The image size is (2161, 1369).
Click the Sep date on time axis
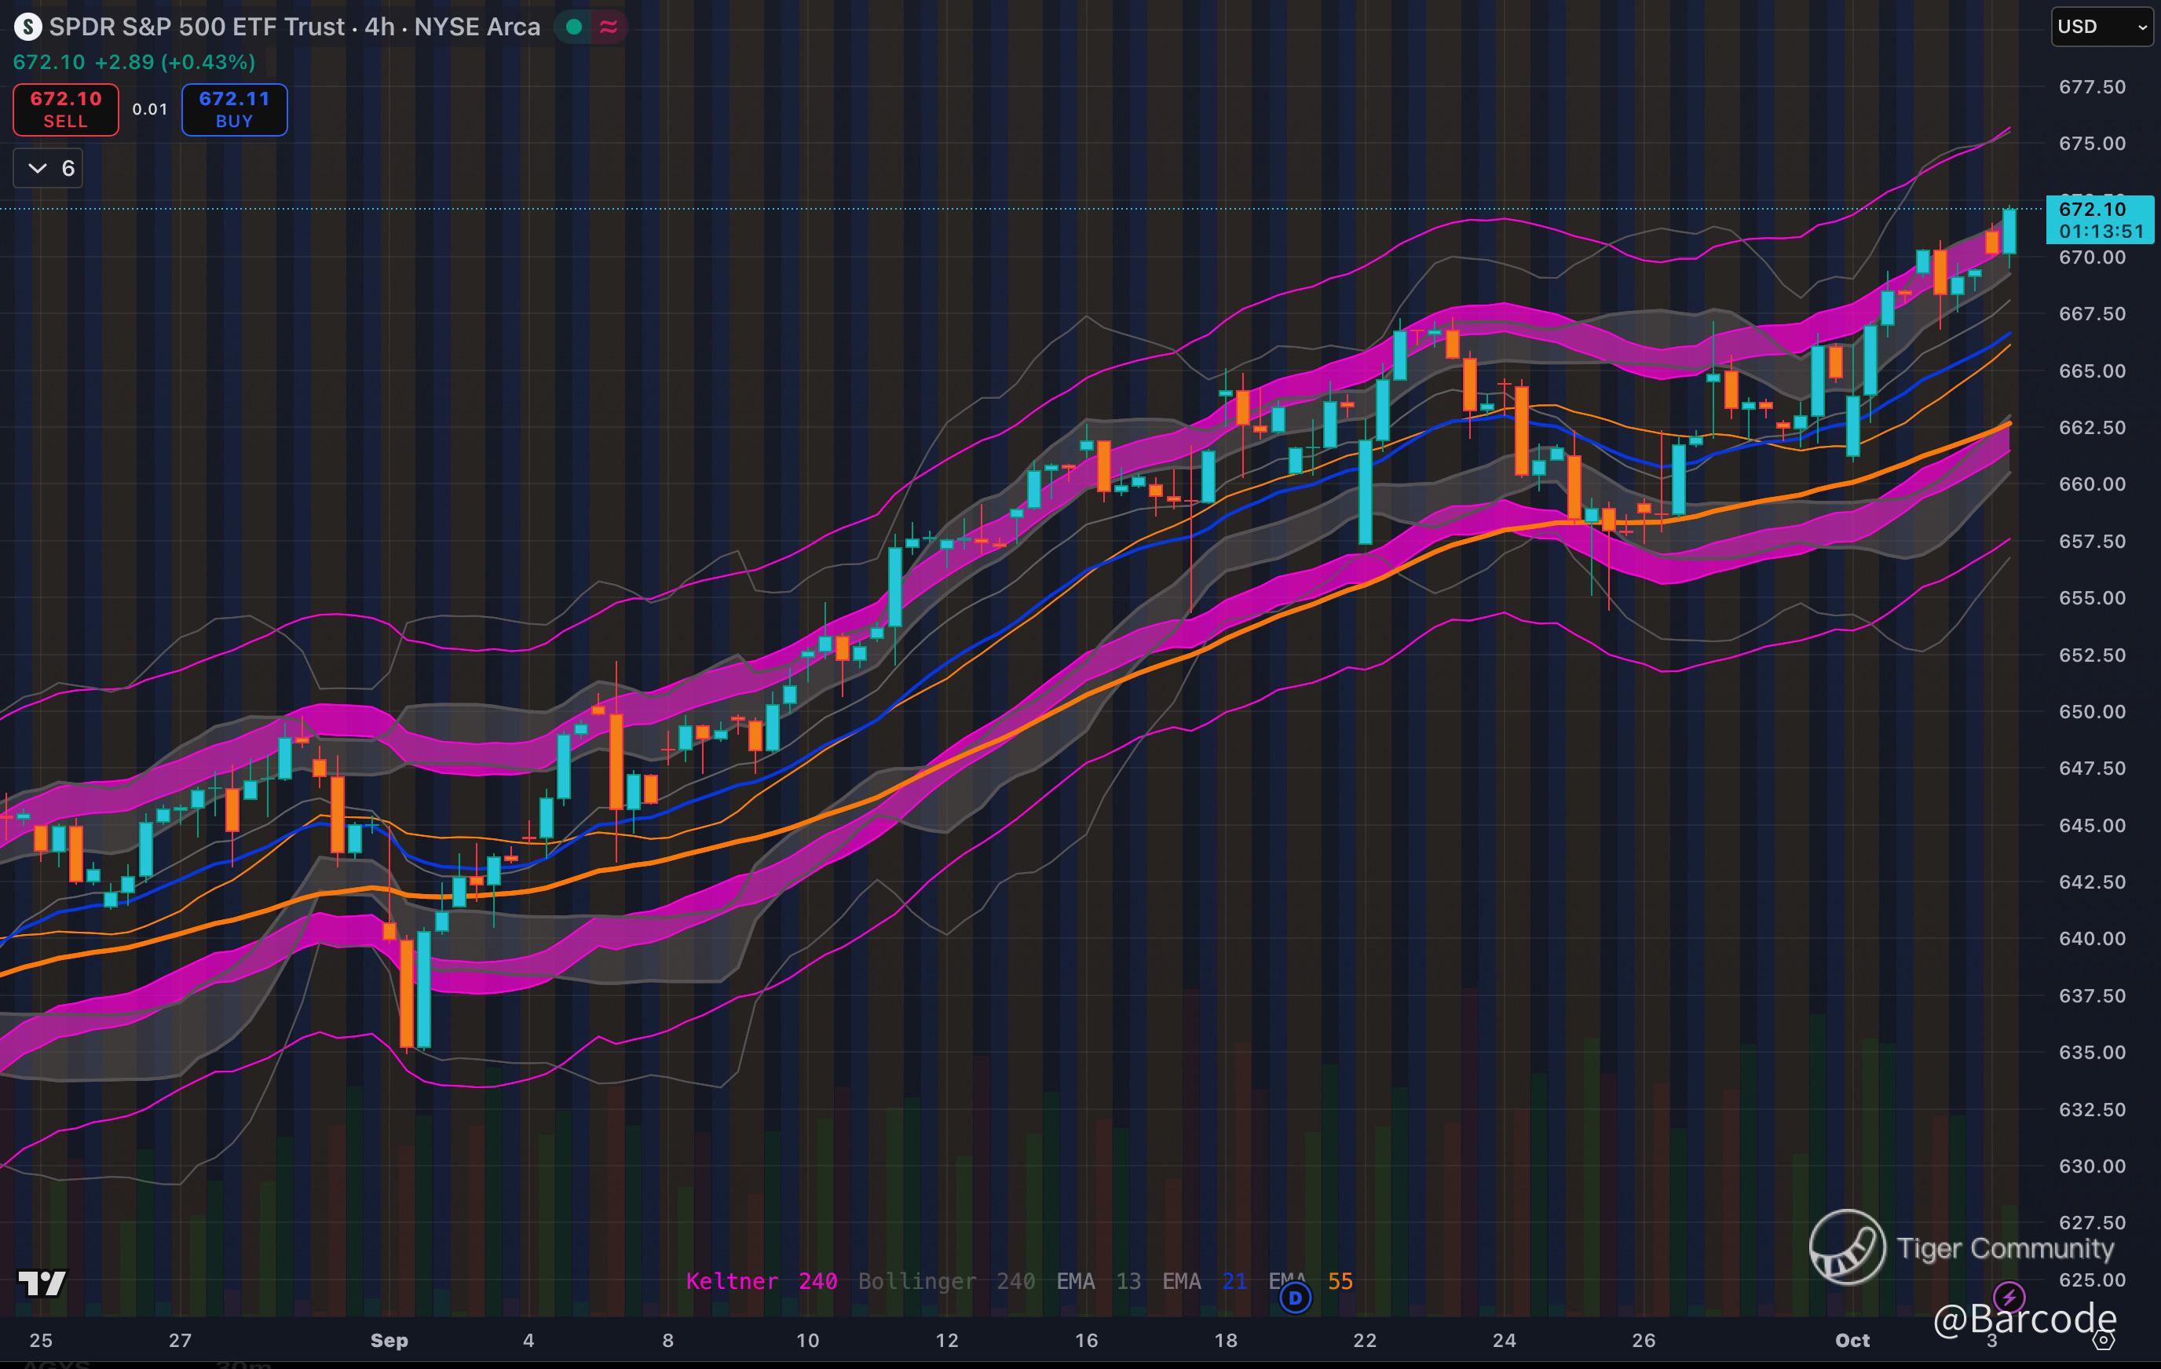click(x=389, y=1340)
